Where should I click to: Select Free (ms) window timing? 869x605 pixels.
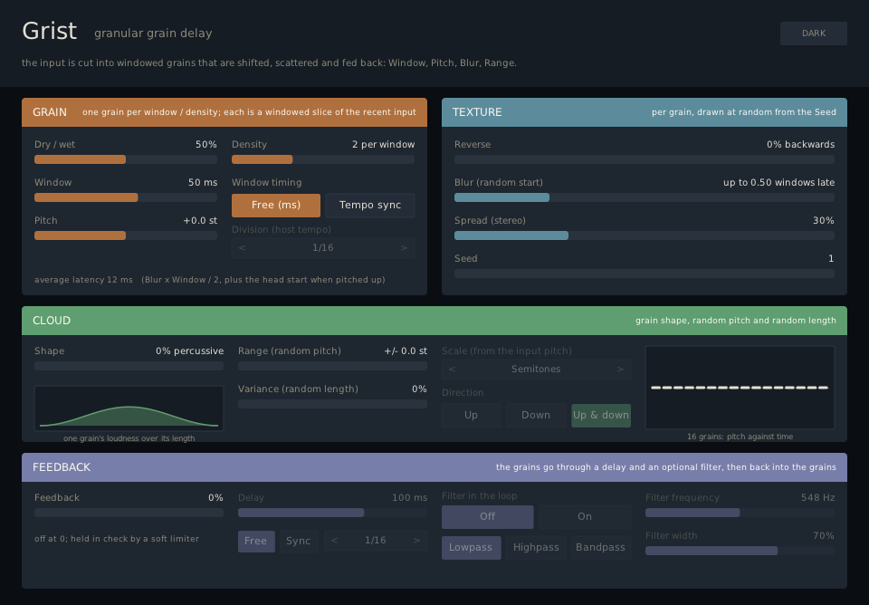[x=276, y=206]
